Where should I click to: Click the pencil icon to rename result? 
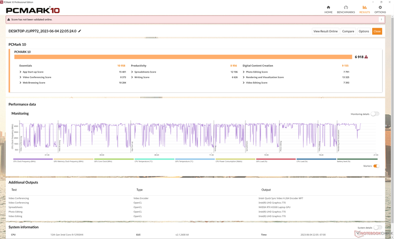[x=80, y=31]
